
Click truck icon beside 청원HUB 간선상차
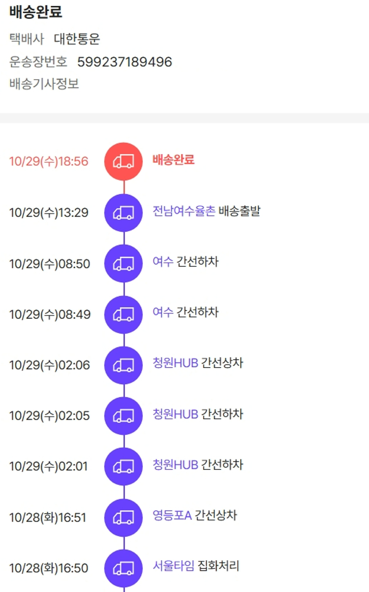(123, 365)
